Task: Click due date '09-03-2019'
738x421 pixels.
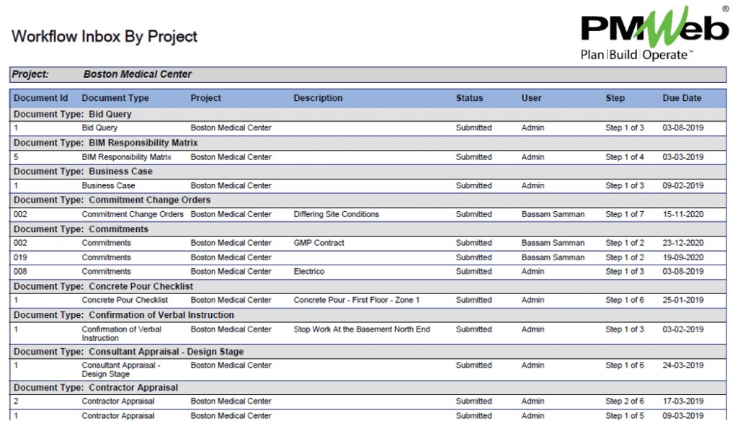Action: pos(683,416)
